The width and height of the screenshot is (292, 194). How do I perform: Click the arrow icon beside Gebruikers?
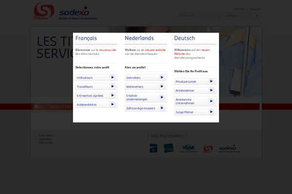(162, 78)
